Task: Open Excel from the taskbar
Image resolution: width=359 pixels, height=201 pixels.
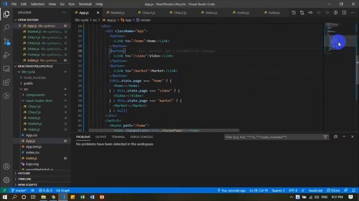Action: (82, 197)
